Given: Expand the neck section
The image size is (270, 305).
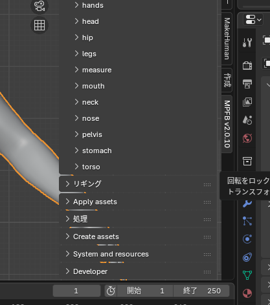Looking at the screenshot, I should [86, 102].
